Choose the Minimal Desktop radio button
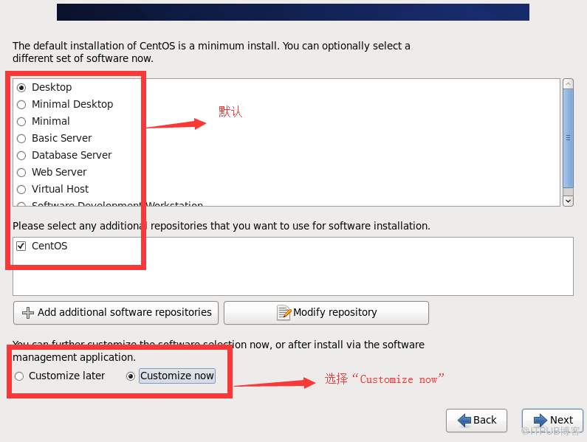Screen dimensions: 587x442 click(21, 105)
